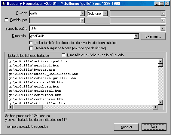Click 'Lista de los ficheros hallados:' label
This screenshot has width=171, height=135.
tap(29, 56)
